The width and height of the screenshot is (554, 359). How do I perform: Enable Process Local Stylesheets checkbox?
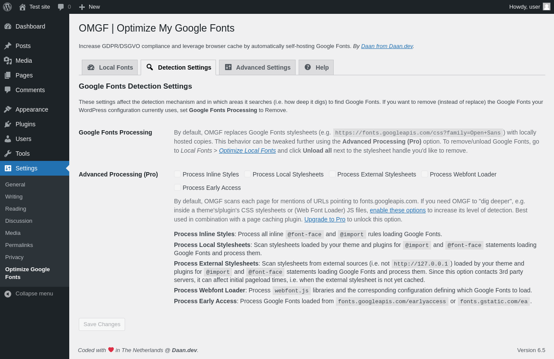(x=248, y=174)
